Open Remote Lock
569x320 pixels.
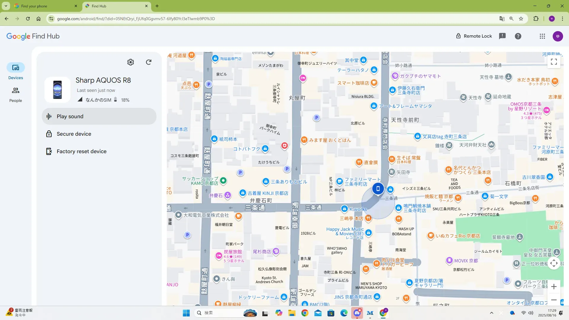pyautogui.click(x=474, y=36)
